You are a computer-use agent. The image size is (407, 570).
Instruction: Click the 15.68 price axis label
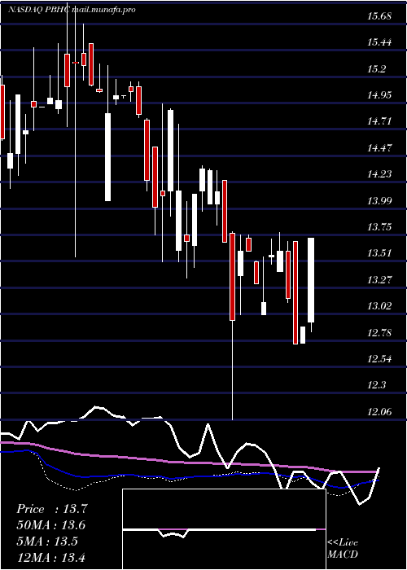point(380,16)
